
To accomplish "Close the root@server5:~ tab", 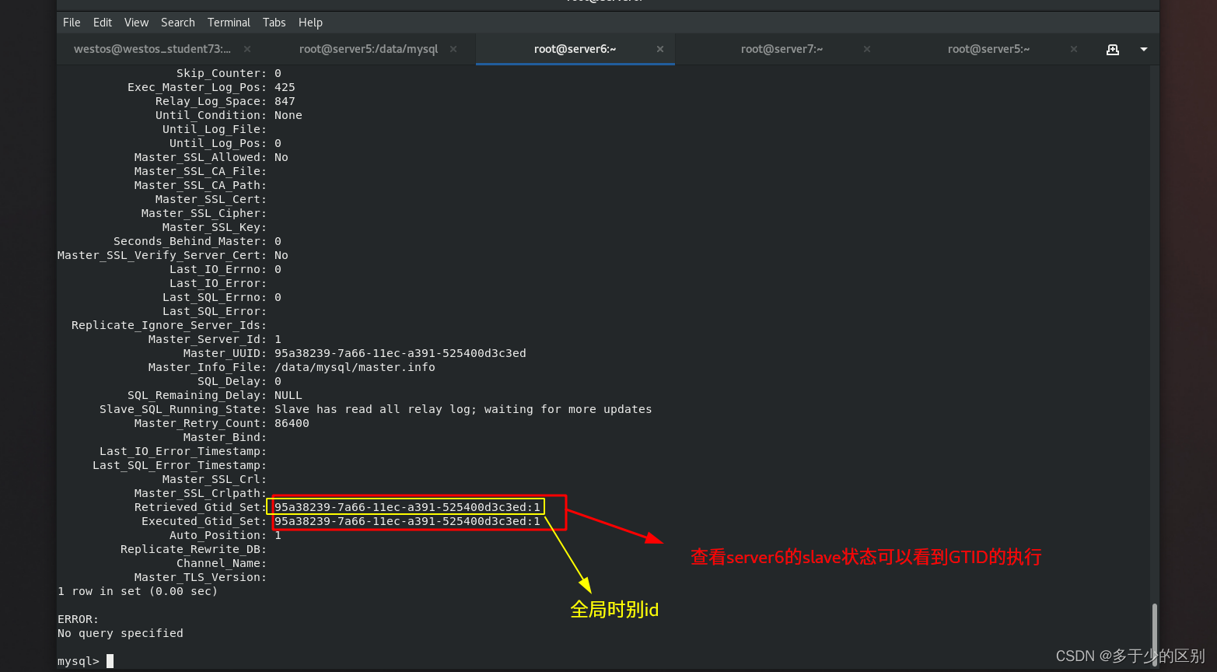I will [x=1074, y=49].
